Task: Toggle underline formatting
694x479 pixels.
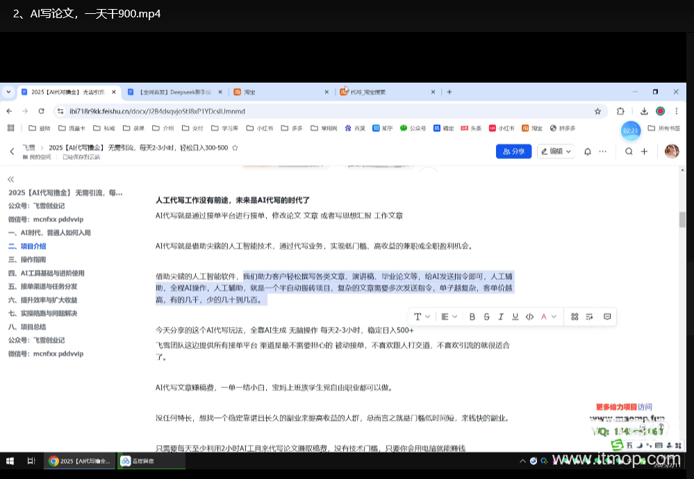Action: pyautogui.click(x=516, y=316)
